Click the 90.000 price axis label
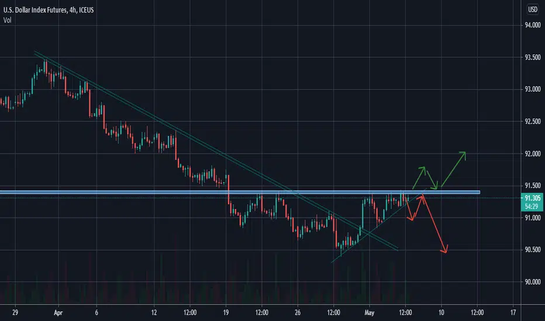Image resolution: width=545 pixels, height=321 pixels. click(533, 282)
